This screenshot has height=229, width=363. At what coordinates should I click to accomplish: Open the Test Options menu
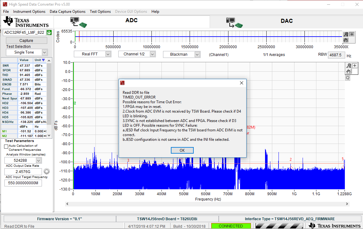100,12
